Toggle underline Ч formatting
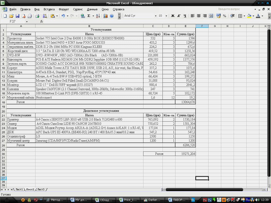The image size is (271, 203). (x=185, y=16)
